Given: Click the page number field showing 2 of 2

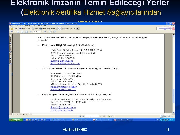Looking at the screenshot, I should [x=92, y=116].
